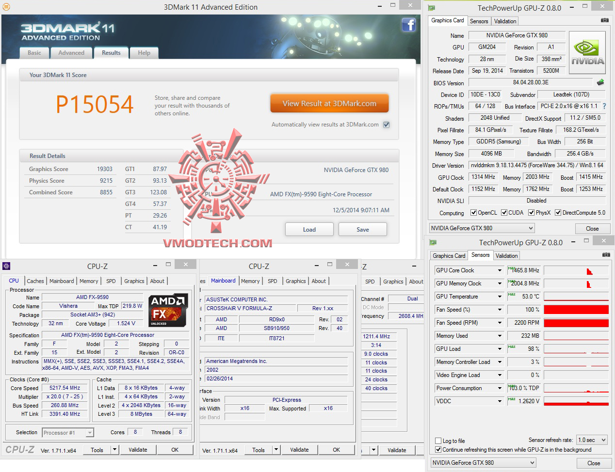Click the GPU-Z title bar icon of top window
The image size is (615, 472).
click(x=431, y=8)
